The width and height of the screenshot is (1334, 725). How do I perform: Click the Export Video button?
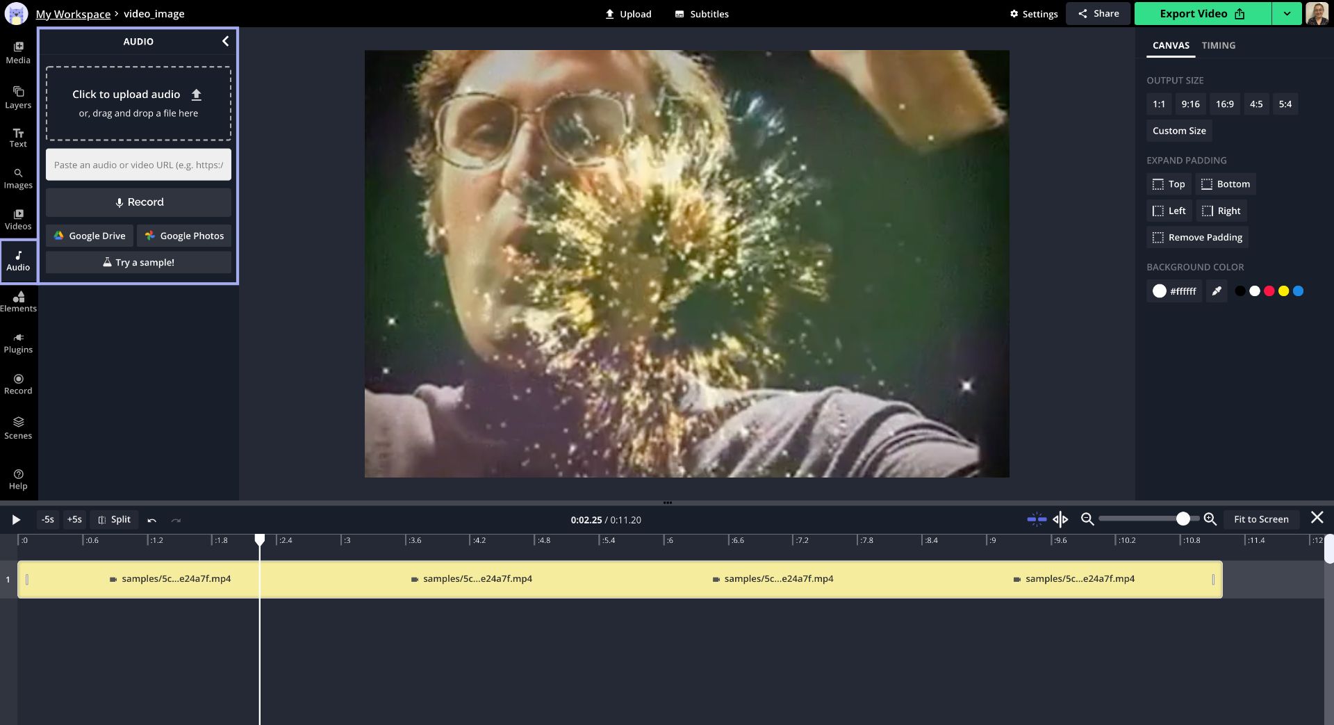[1203, 14]
